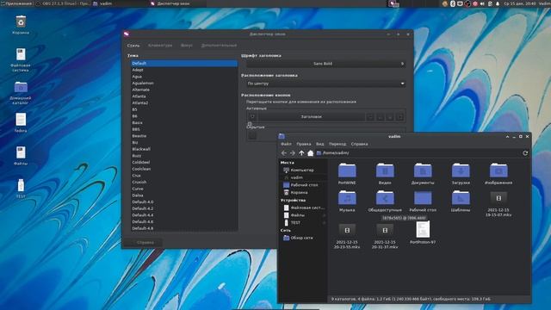The height and width of the screenshot is (310, 551).
Task: Select Agualemon theme in list
Action: [x=184, y=84]
